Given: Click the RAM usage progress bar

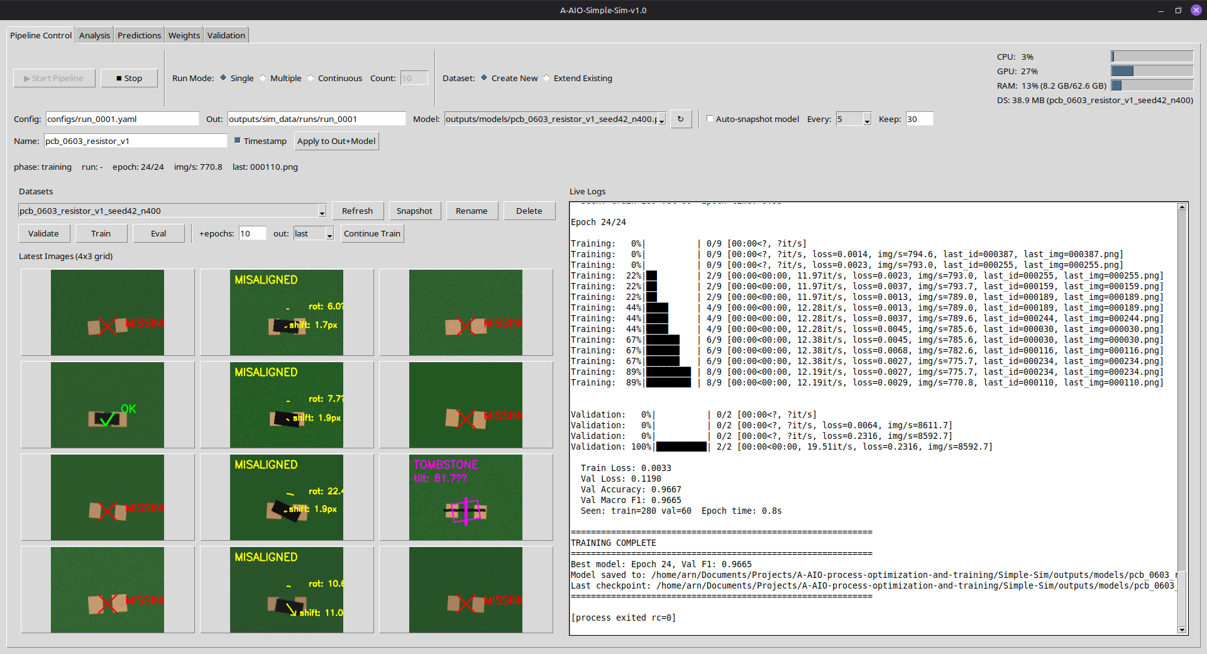Looking at the screenshot, I should [1152, 86].
